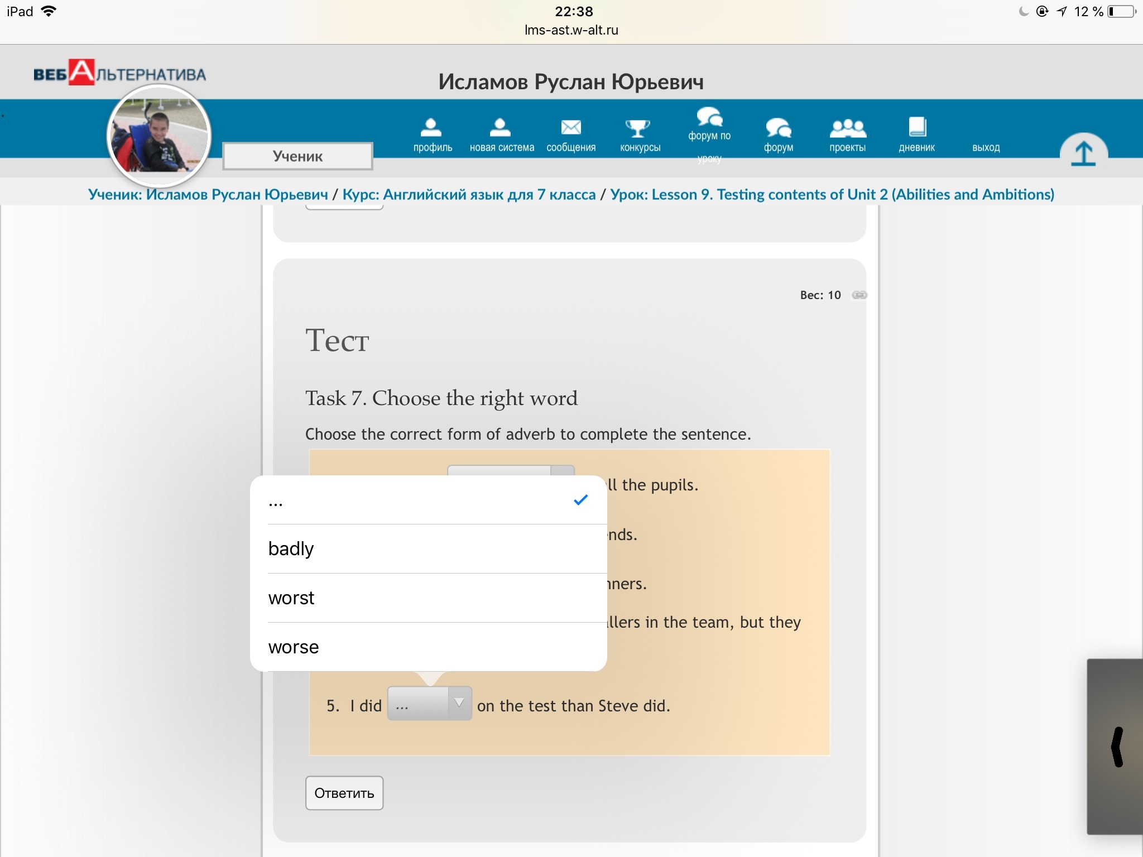Open the partially hidden sentence 1 dropdown
Screen dimensions: 1143x857
pyautogui.click(x=510, y=470)
